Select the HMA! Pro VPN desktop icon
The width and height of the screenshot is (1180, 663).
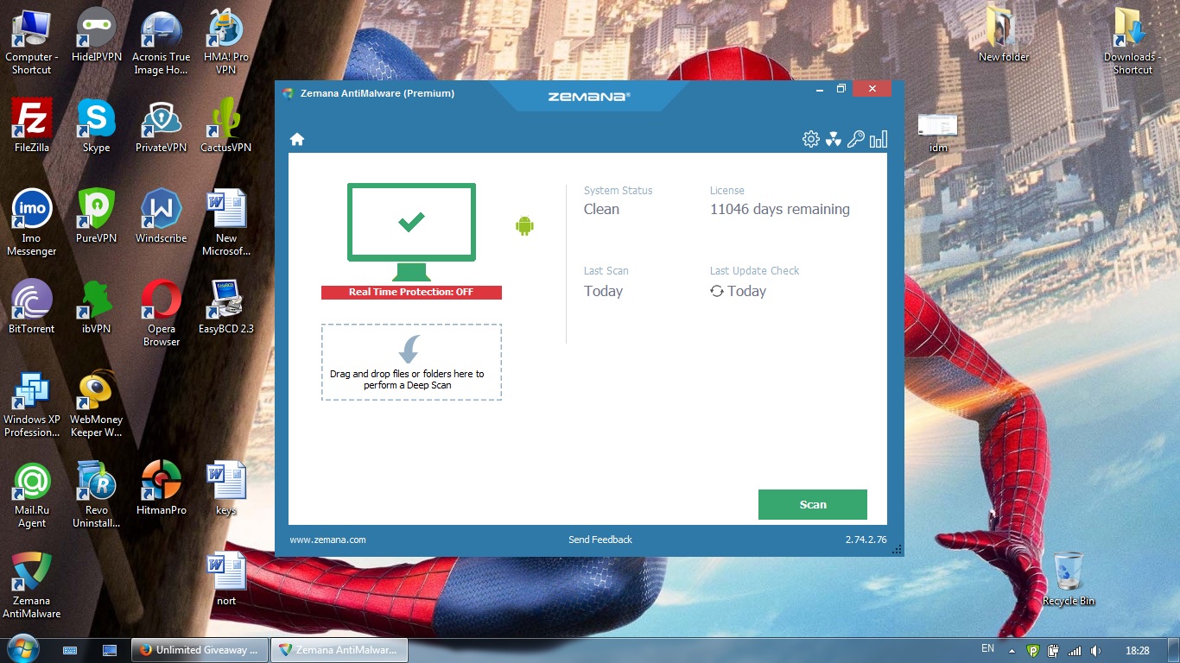click(x=226, y=41)
